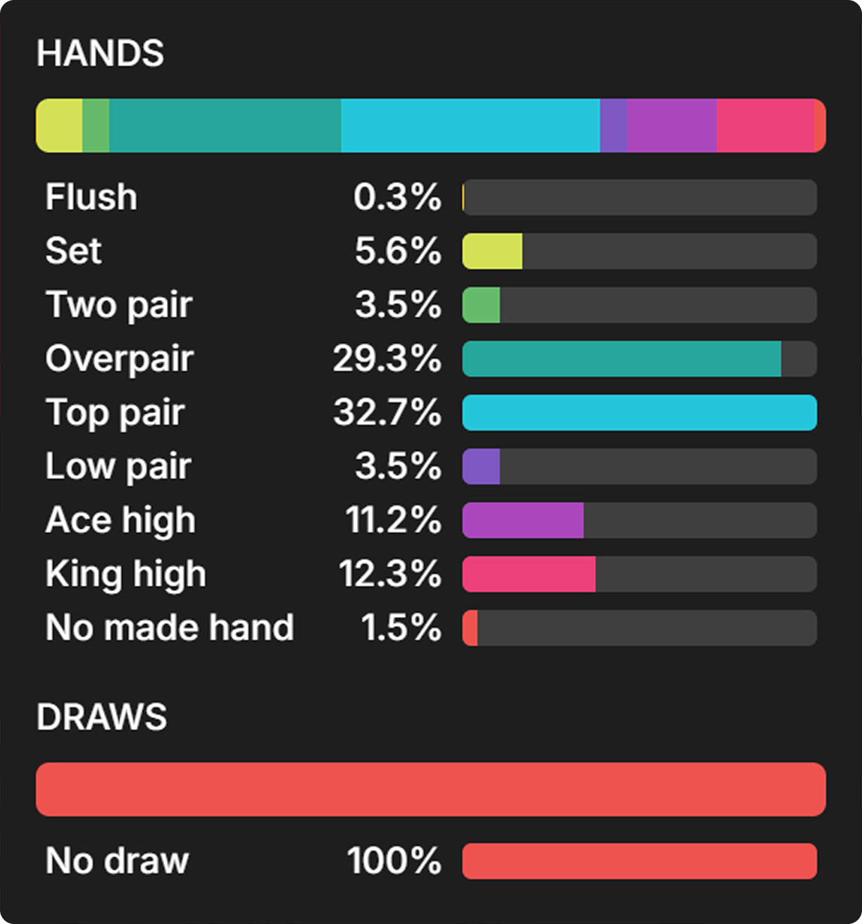This screenshot has width=862, height=924.
Task: Click the 32.7% Top pair percentage
Action: (x=387, y=413)
